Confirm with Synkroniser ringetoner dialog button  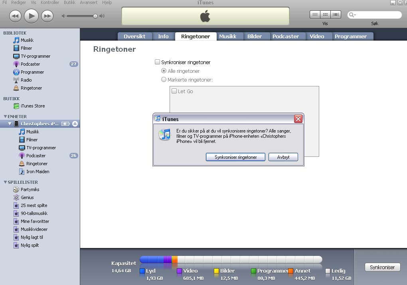(235, 157)
